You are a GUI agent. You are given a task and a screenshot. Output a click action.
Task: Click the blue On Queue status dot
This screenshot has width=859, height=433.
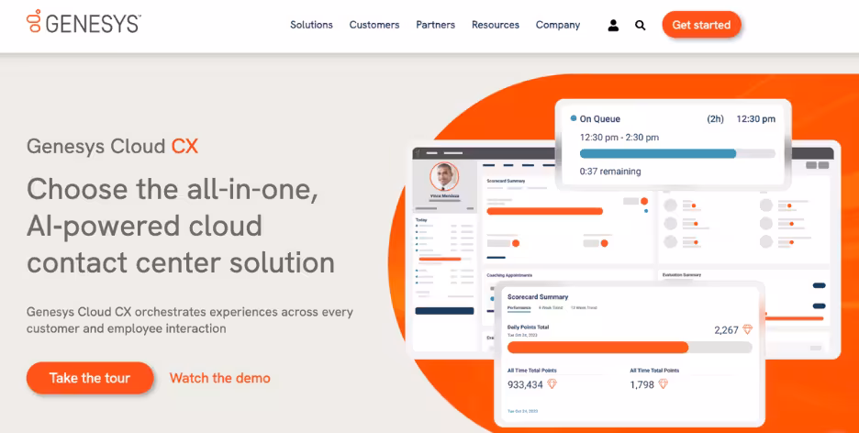click(x=573, y=118)
